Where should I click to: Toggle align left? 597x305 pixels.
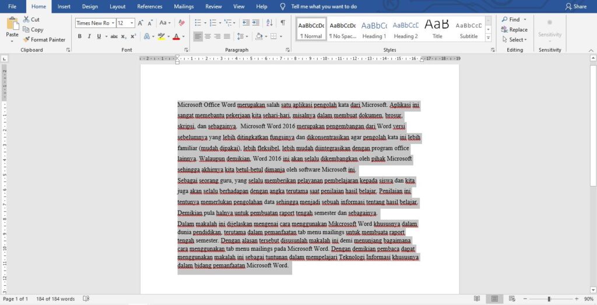click(x=198, y=37)
